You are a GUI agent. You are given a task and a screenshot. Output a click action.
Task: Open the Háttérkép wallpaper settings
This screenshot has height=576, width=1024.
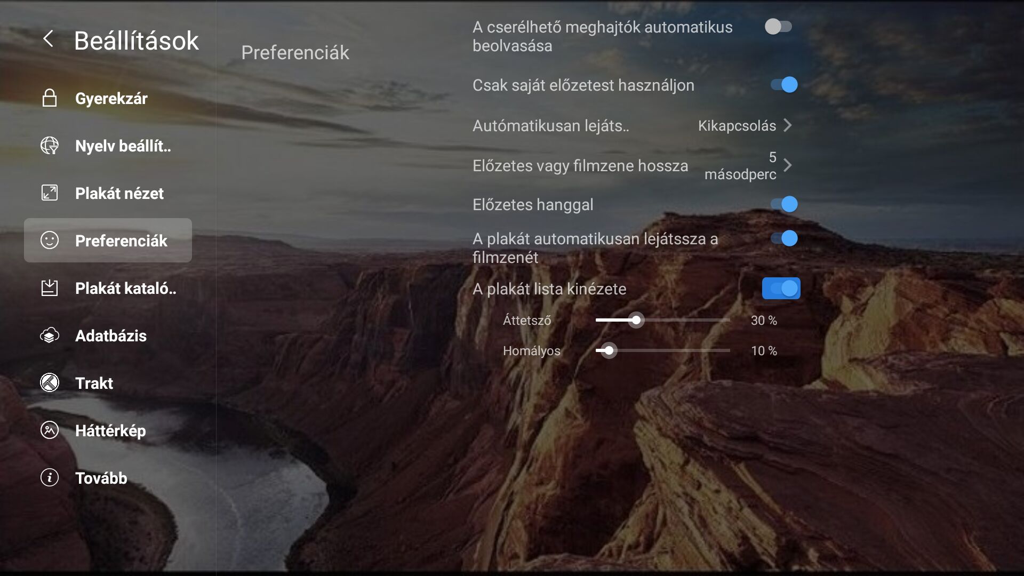coord(108,430)
